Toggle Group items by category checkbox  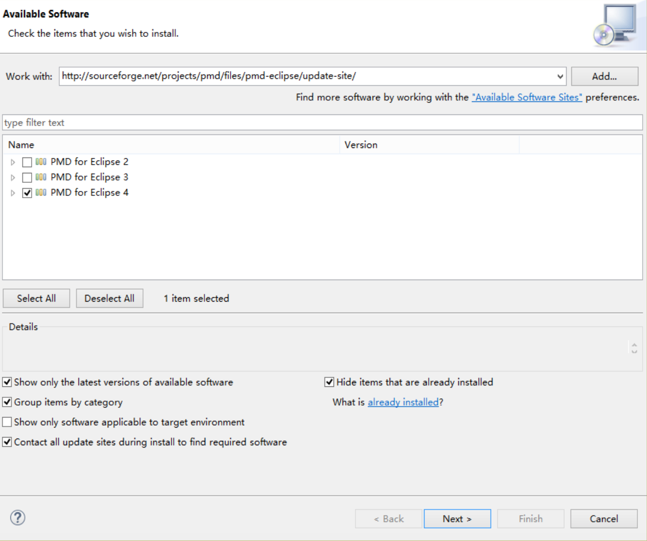pyautogui.click(x=7, y=402)
